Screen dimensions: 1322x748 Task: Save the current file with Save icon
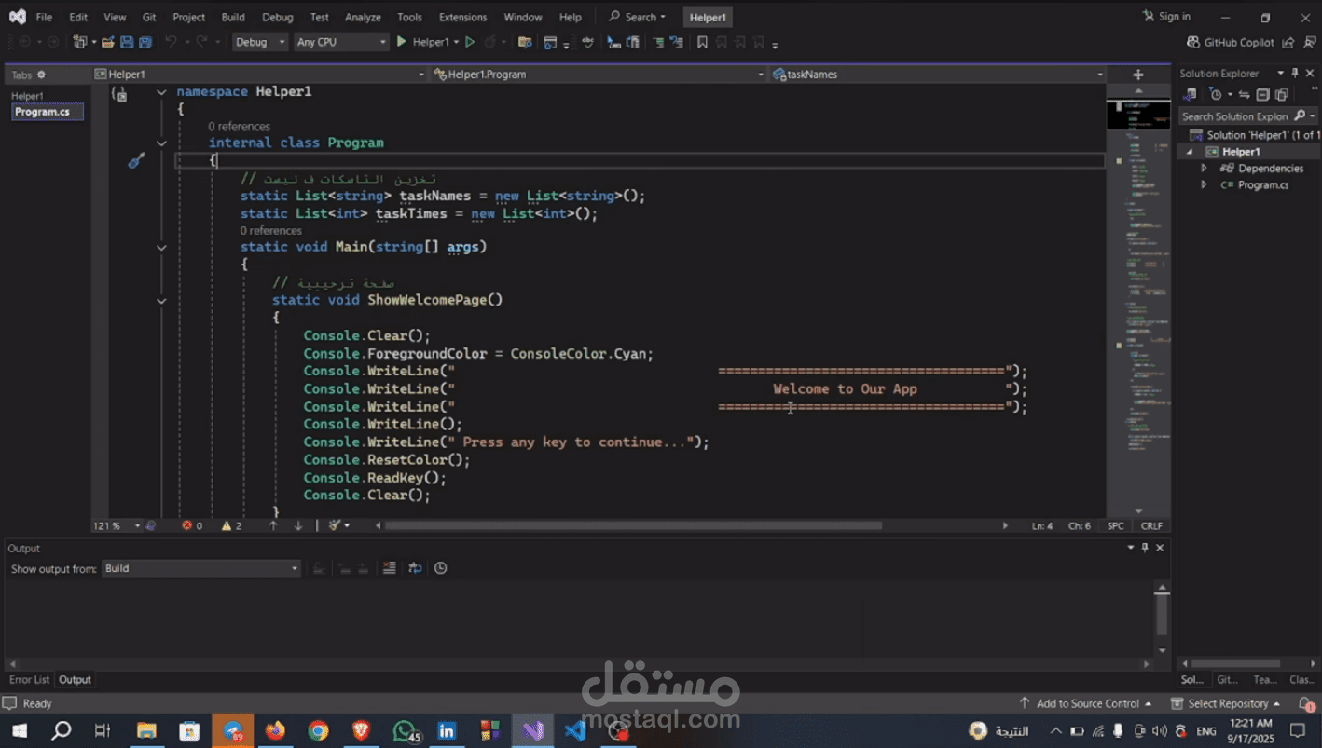coord(127,42)
